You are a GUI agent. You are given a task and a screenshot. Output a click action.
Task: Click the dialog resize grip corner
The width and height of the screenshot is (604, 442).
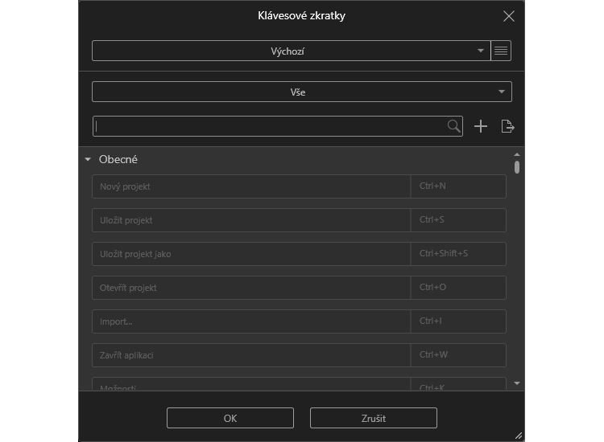pos(519,436)
